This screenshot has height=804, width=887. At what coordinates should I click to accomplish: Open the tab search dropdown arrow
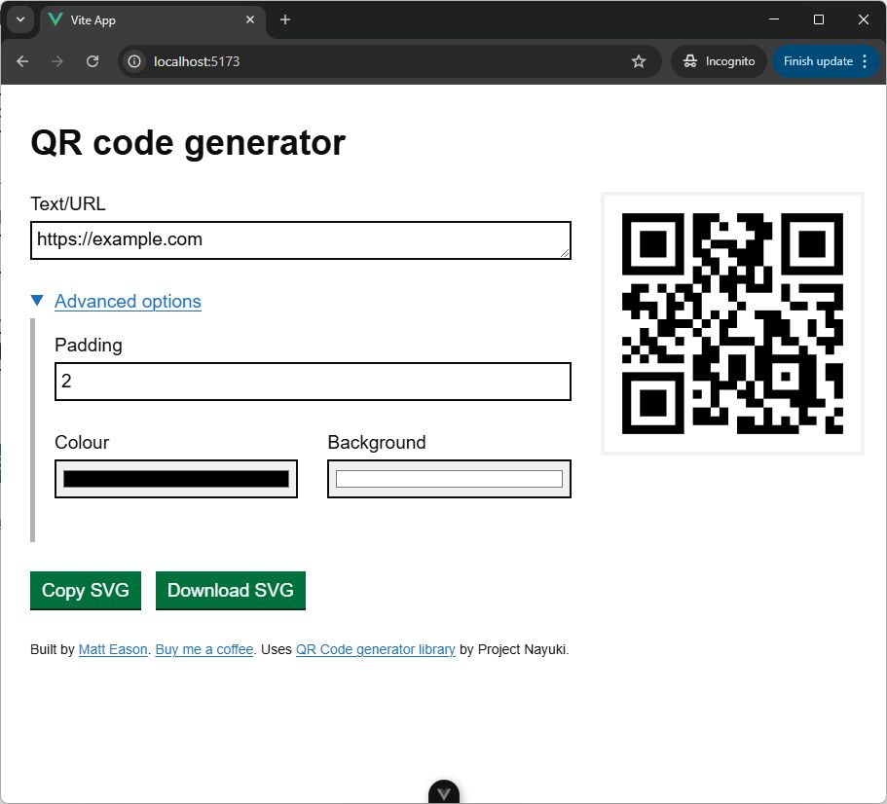[20, 19]
